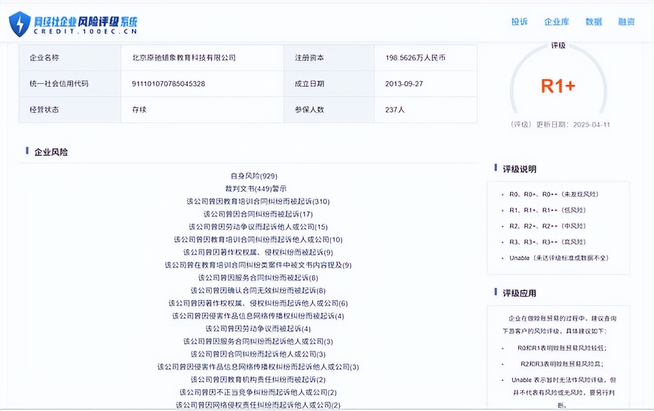
Task: Click the 评级应用 section heading
Action: [520, 293]
